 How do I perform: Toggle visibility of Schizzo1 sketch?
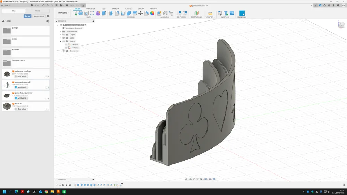click(66, 44)
